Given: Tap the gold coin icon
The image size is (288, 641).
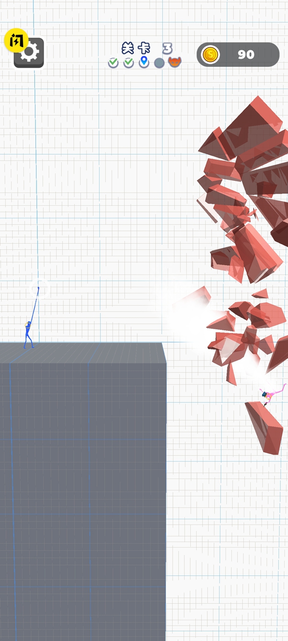Looking at the screenshot, I should click(x=210, y=54).
